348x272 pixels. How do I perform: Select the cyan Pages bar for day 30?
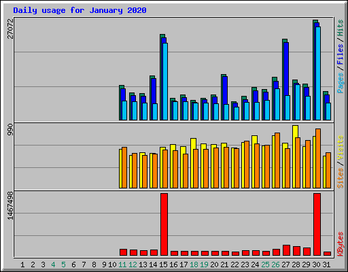click(x=318, y=73)
